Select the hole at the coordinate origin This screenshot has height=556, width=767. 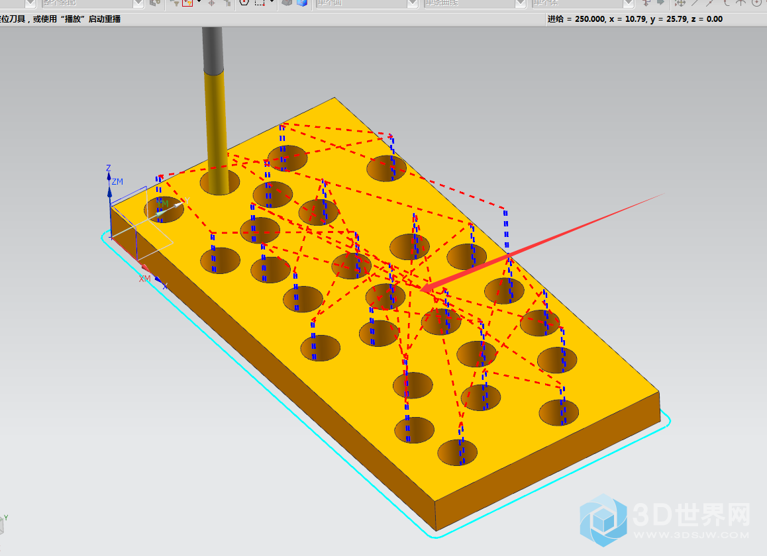(164, 210)
